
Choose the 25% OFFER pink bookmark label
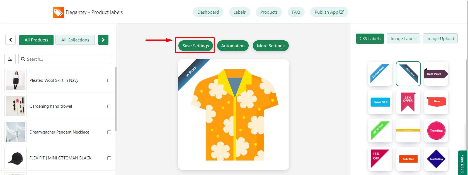point(408,102)
